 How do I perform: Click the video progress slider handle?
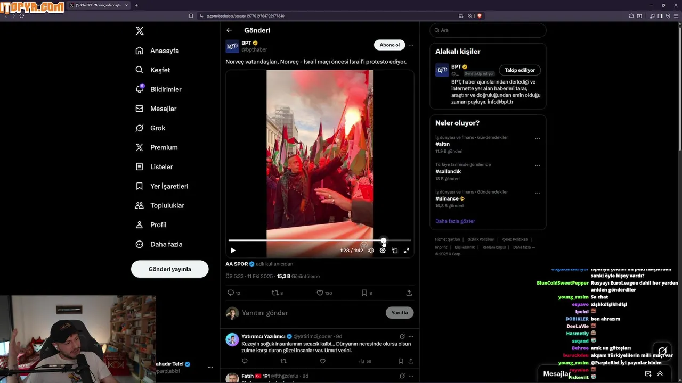click(384, 240)
